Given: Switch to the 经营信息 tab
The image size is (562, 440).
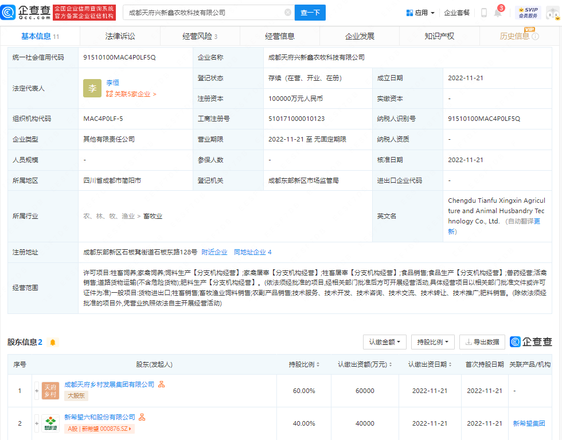Looking at the screenshot, I should 280,36.
